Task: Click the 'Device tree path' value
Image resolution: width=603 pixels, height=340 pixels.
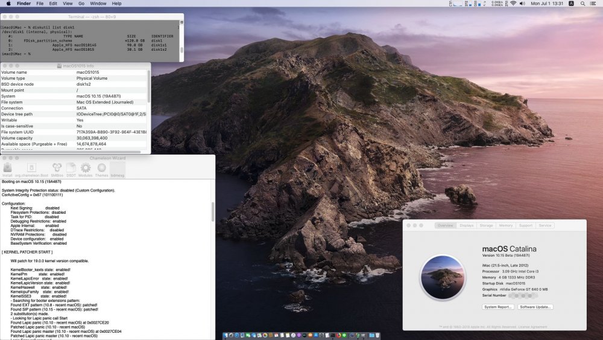Action: tap(111, 114)
